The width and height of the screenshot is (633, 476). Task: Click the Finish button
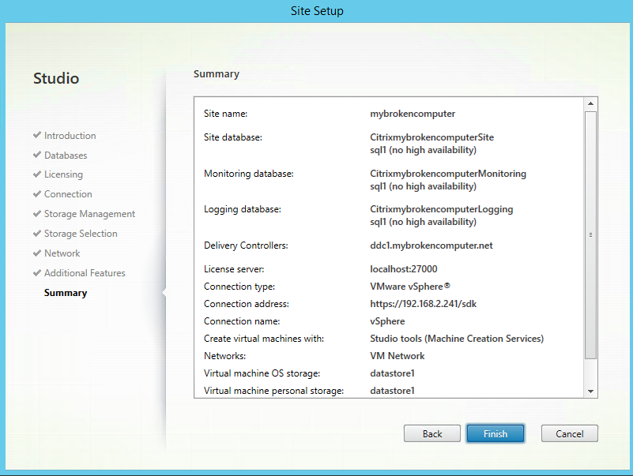click(495, 433)
